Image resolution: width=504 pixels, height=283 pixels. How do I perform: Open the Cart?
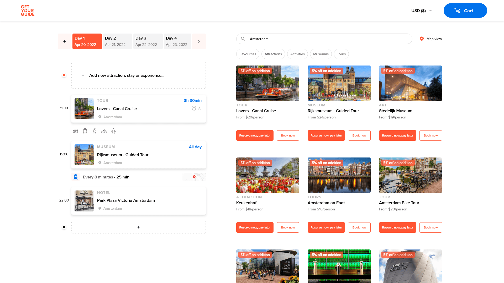click(x=465, y=10)
